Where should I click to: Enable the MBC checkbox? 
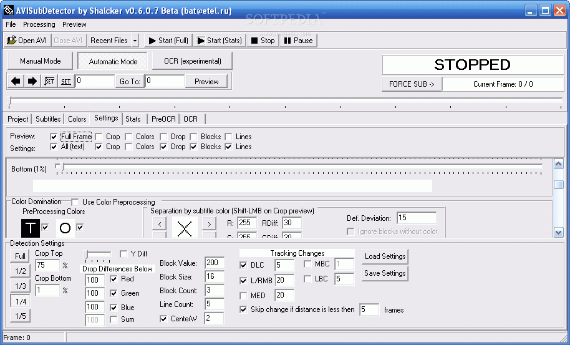point(307,264)
